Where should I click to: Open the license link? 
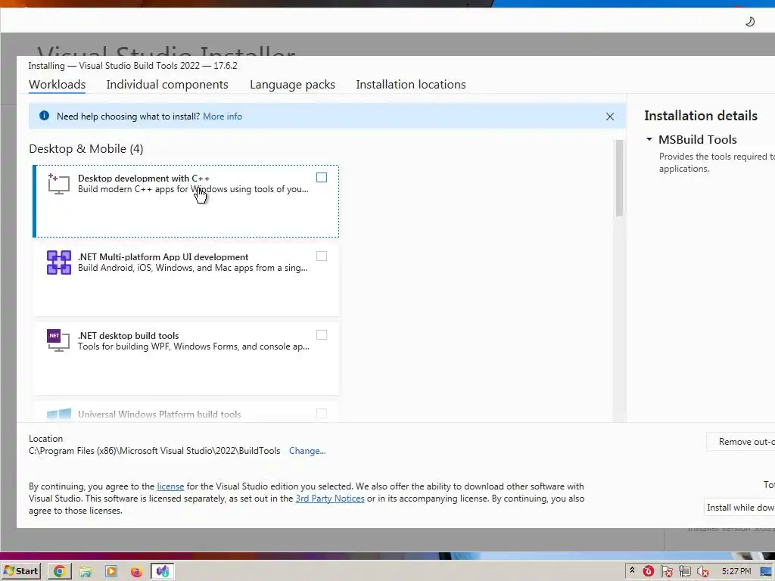170,486
